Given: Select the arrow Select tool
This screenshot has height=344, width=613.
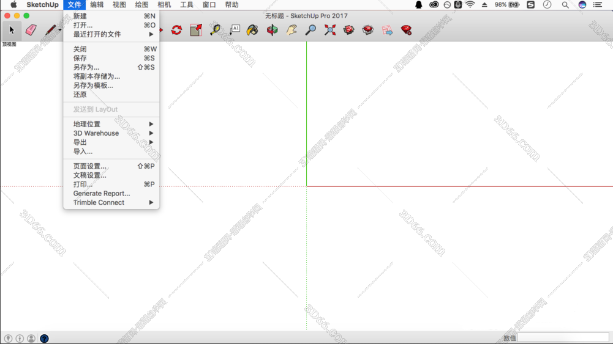Looking at the screenshot, I should point(12,30).
